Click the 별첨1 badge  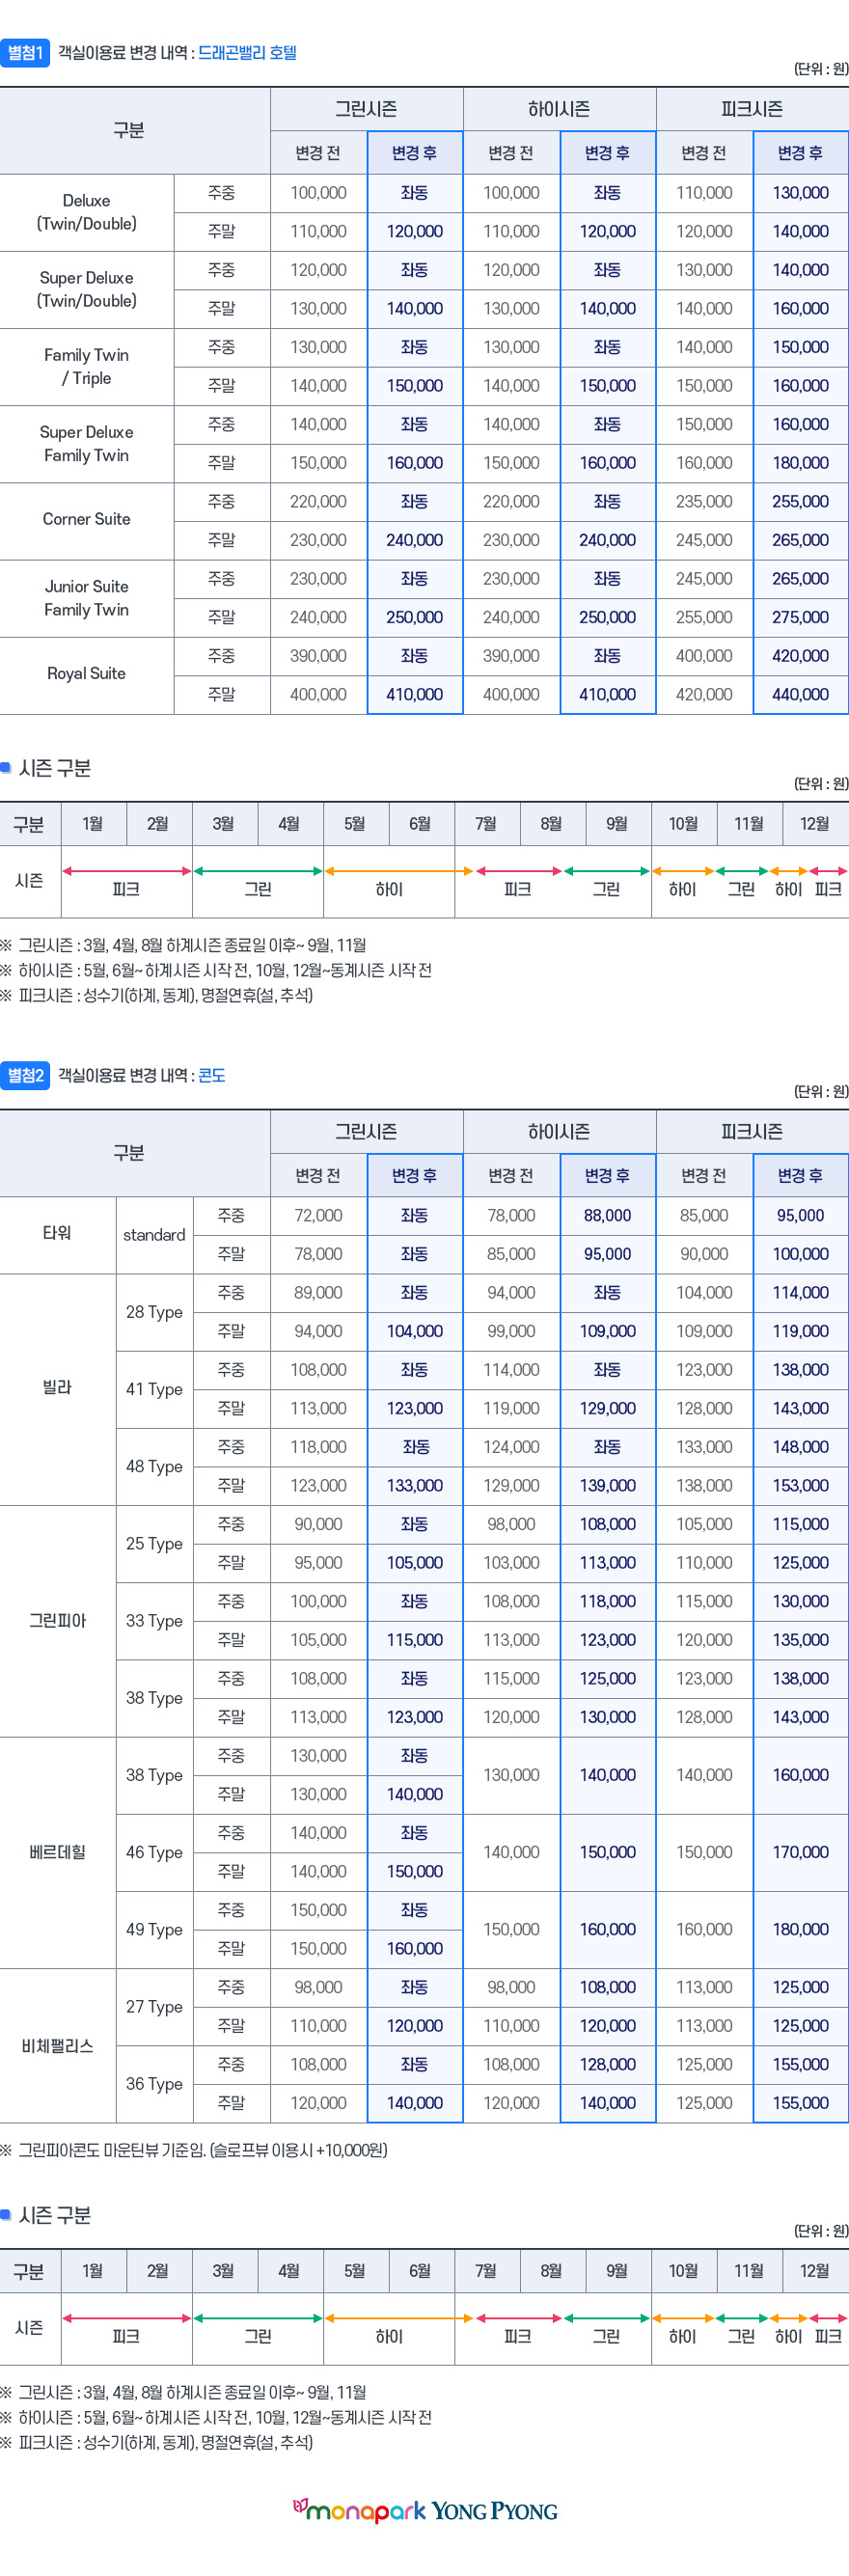[25, 53]
